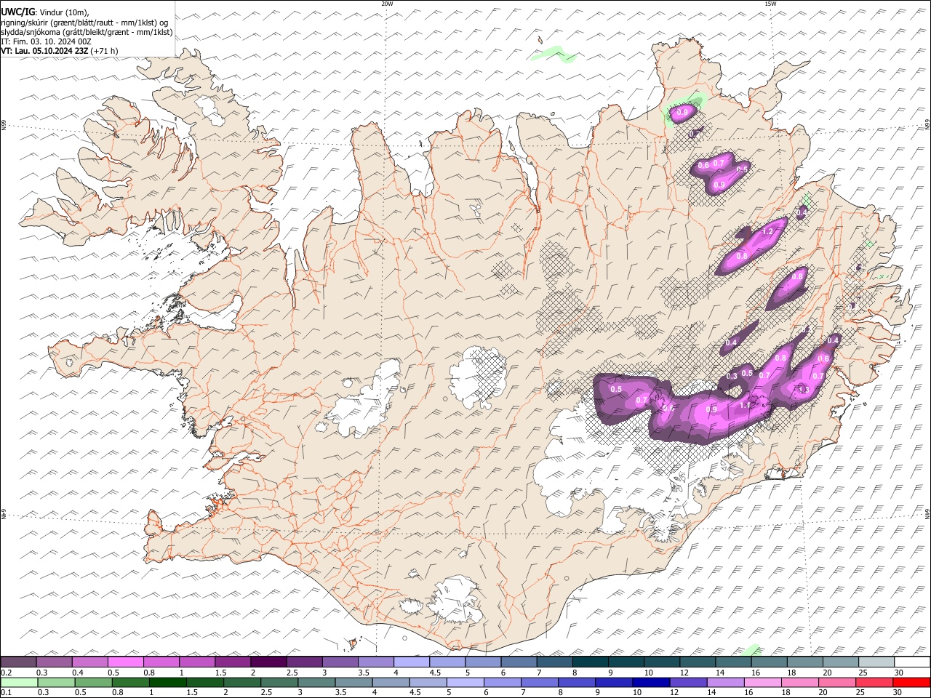Viewport: 931px width, 698px height.
Task: Click the '1.3' snowfall value on the map
Action: 804,390
